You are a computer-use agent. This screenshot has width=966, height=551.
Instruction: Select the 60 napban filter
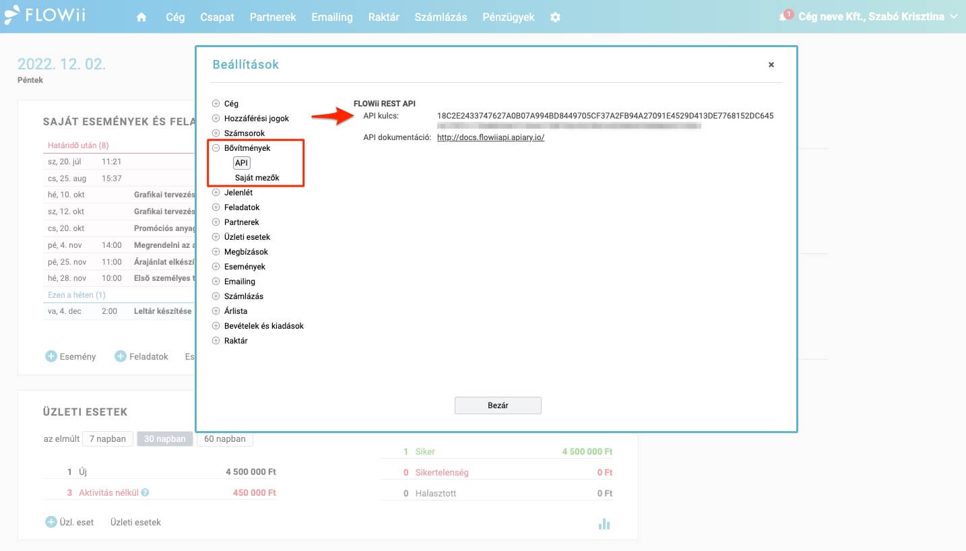[x=225, y=439]
